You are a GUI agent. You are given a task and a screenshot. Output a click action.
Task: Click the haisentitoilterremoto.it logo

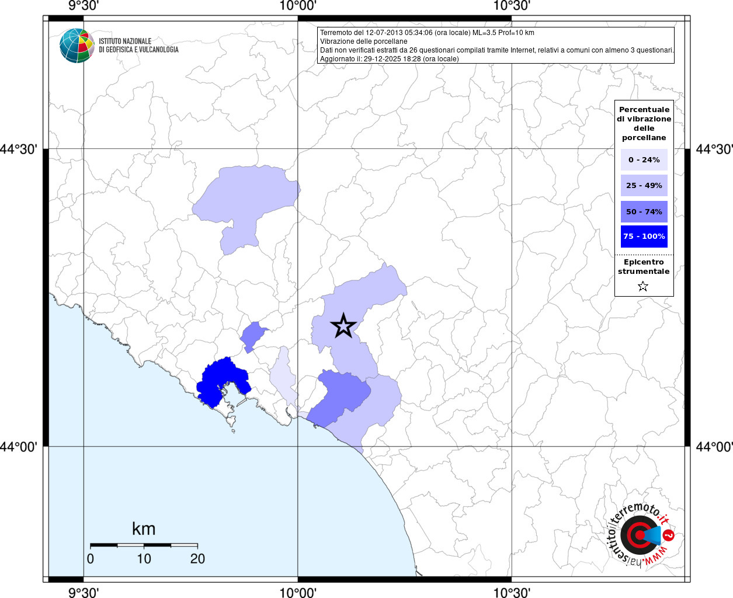(x=641, y=535)
